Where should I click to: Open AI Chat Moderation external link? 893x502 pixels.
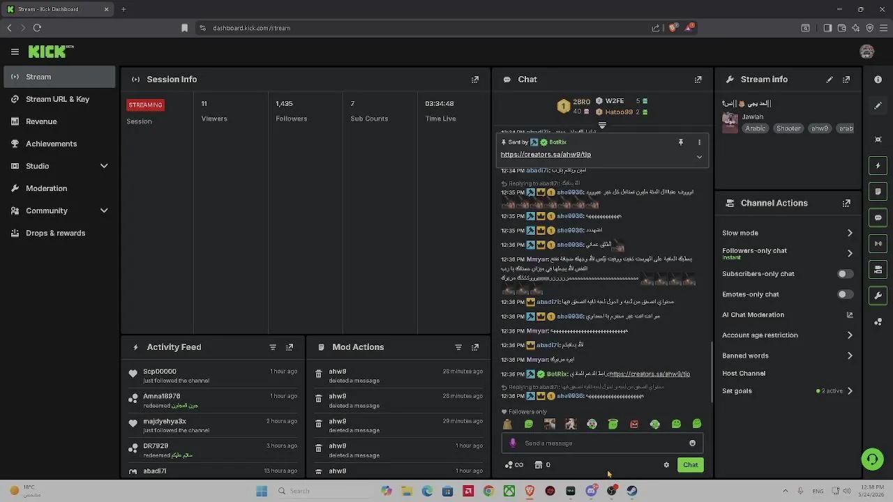pyautogui.click(x=850, y=315)
